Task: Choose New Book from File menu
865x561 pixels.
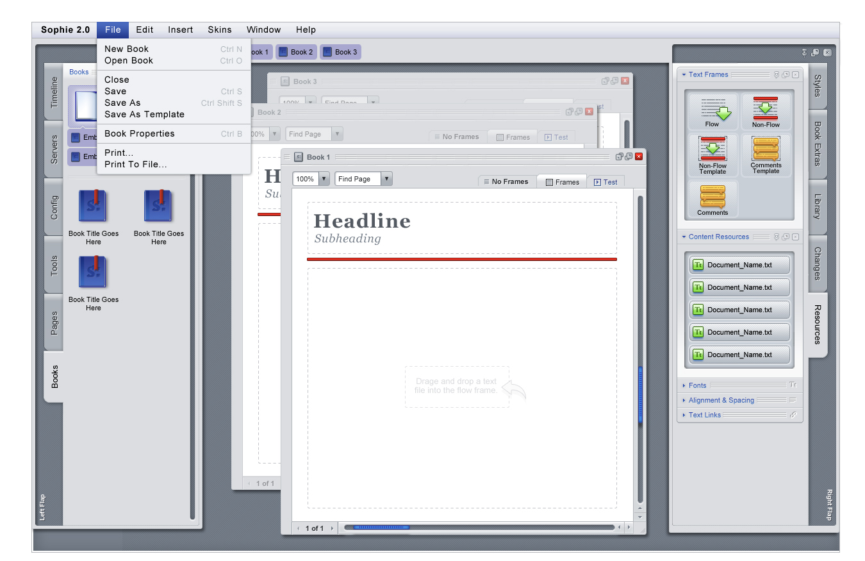Action: coord(174,49)
